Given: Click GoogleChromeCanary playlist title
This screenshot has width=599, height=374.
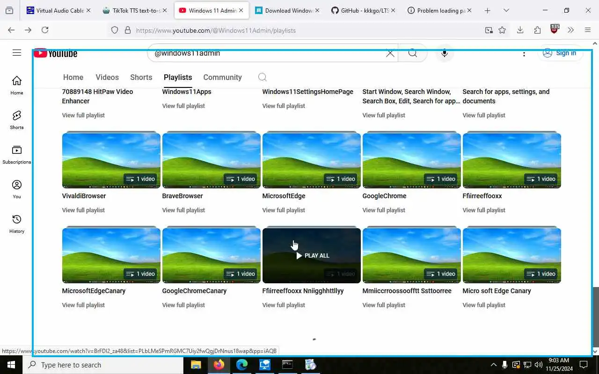Looking at the screenshot, I should coord(194,291).
